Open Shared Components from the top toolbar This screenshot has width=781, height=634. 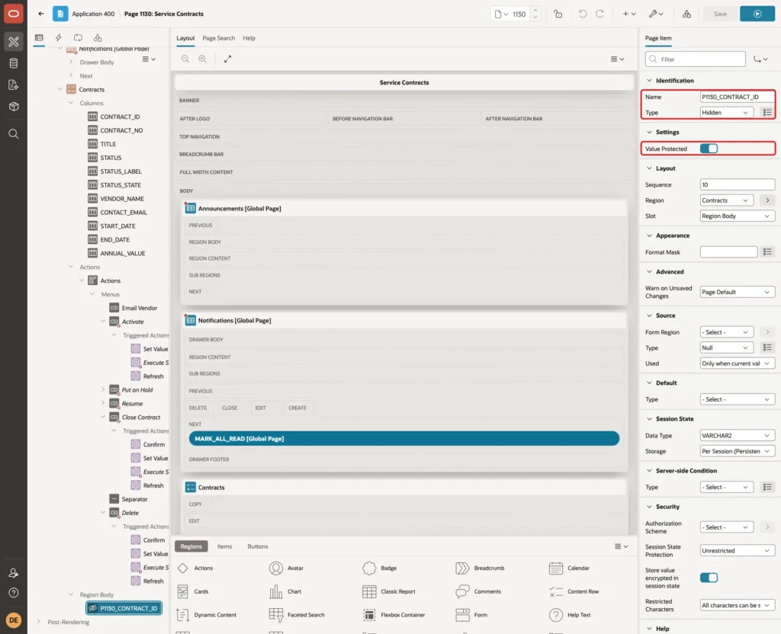(686, 14)
